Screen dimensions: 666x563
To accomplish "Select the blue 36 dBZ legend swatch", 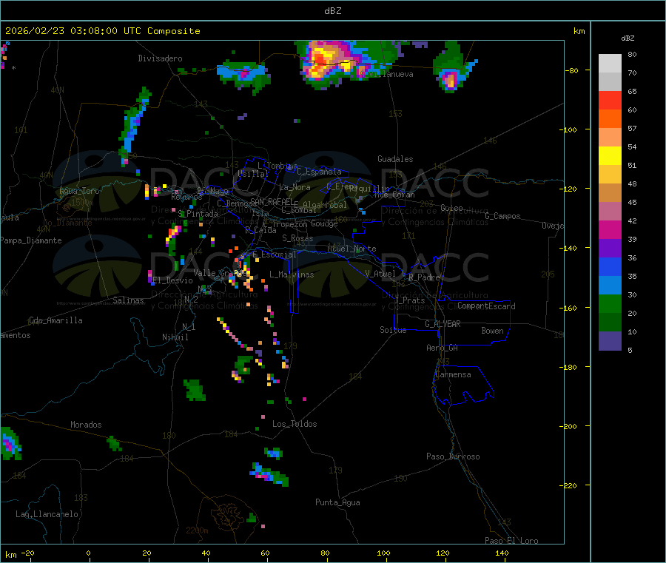I will coord(610,266).
